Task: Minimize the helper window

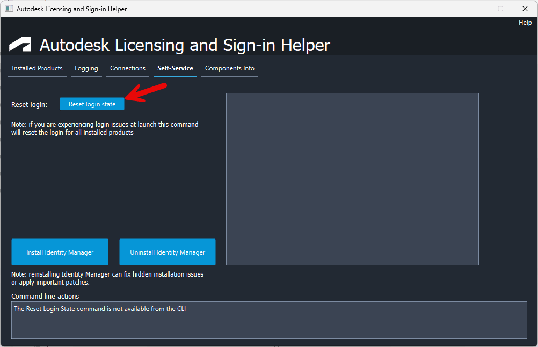Action: coord(476,9)
